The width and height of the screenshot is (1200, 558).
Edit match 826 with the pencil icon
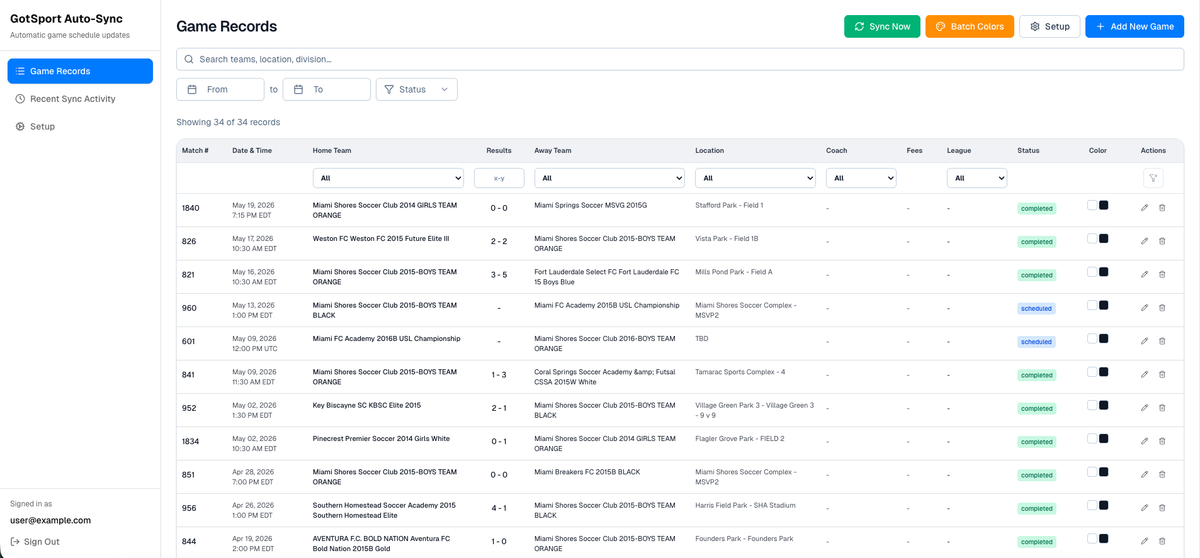1145,241
